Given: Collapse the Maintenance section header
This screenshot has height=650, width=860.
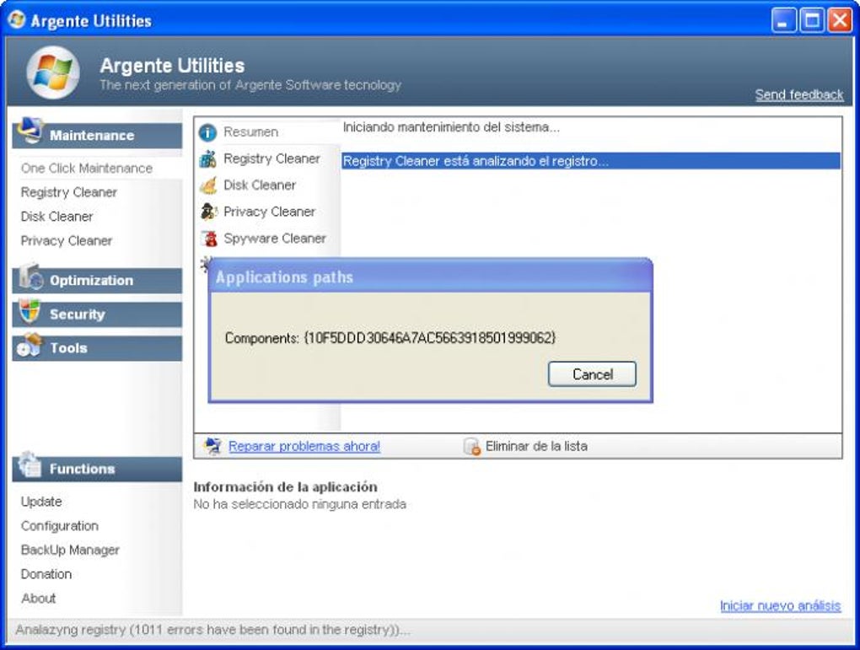Looking at the screenshot, I should [97, 136].
